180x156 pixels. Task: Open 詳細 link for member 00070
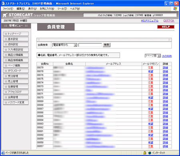(165, 98)
